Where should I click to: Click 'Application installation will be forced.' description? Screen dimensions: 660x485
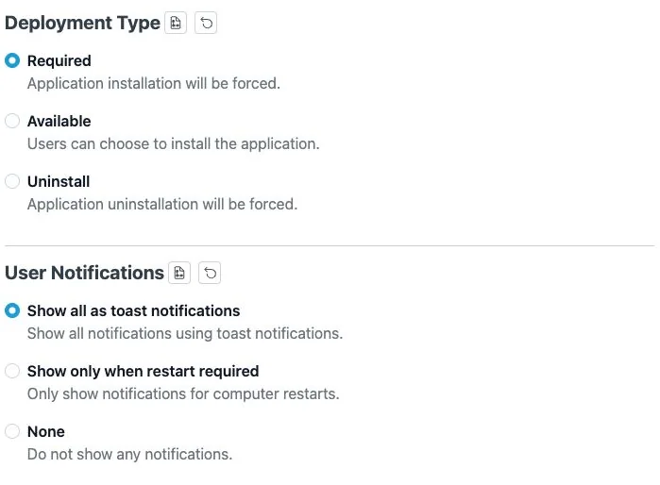click(154, 83)
